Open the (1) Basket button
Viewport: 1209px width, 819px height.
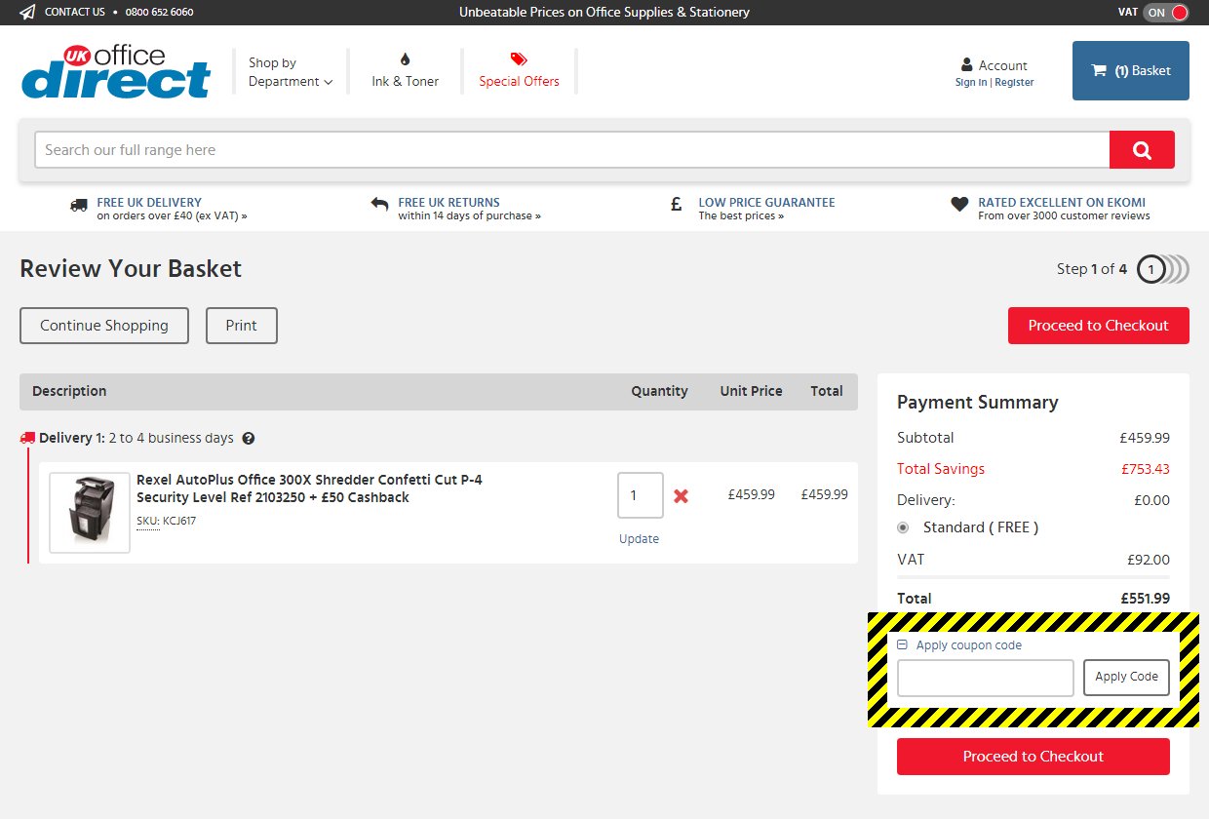point(1131,70)
